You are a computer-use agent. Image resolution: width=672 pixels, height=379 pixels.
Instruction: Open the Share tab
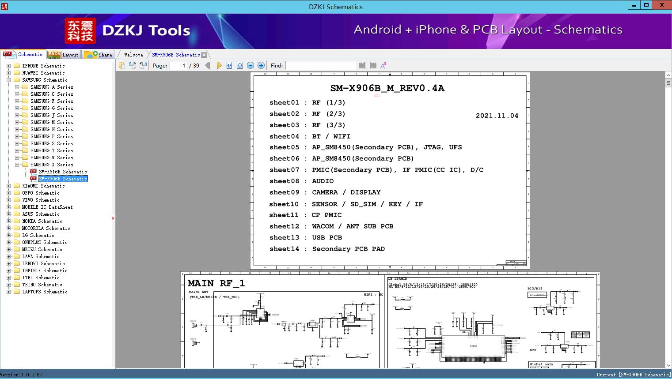(99, 55)
